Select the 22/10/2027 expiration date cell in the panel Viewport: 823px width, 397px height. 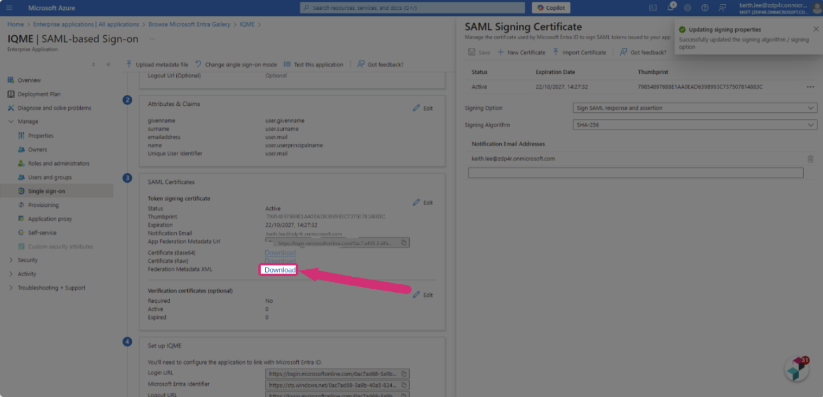(x=561, y=87)
